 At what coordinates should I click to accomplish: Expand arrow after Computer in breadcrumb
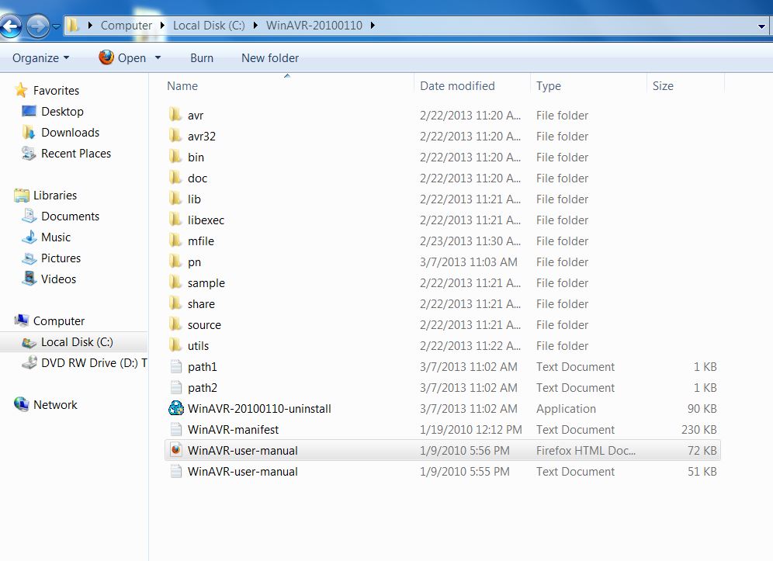tap(162, 26)
